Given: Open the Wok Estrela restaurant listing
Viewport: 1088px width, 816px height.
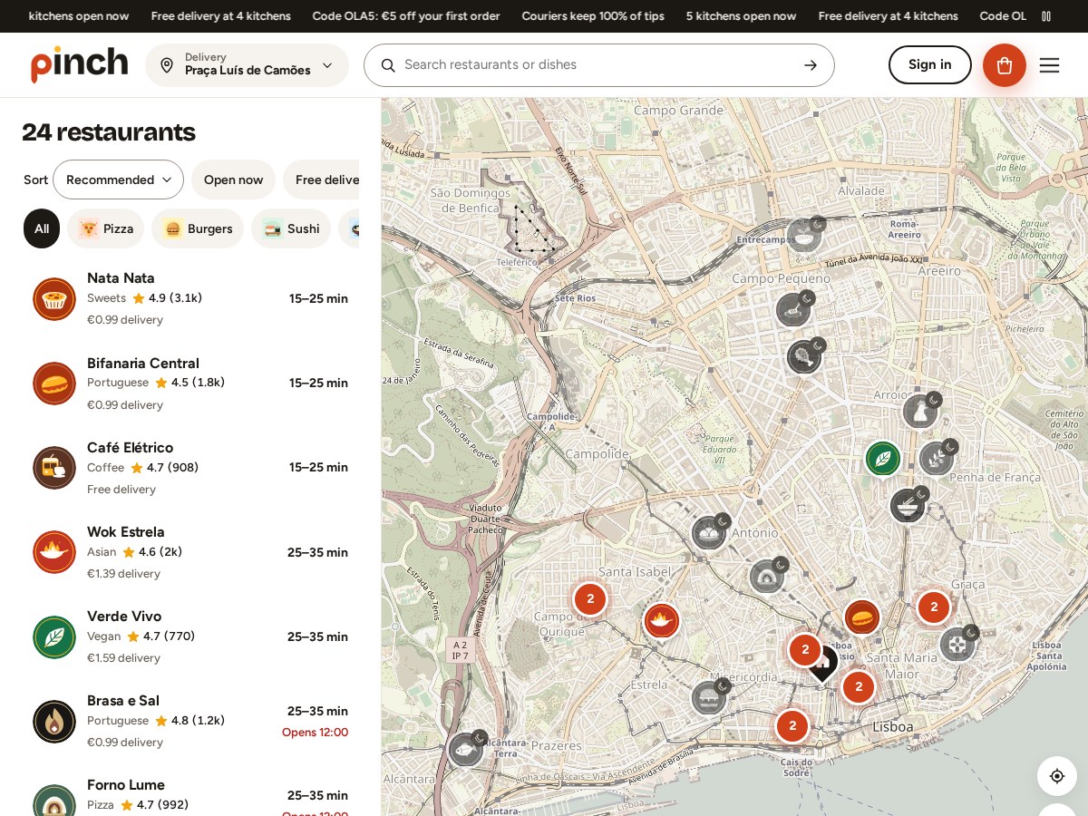Looking at the screenshot, I should pos(190,552).
